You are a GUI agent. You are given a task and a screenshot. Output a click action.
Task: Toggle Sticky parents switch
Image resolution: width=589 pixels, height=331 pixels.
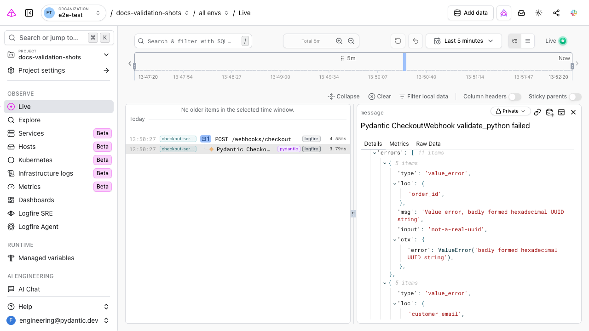575,97
